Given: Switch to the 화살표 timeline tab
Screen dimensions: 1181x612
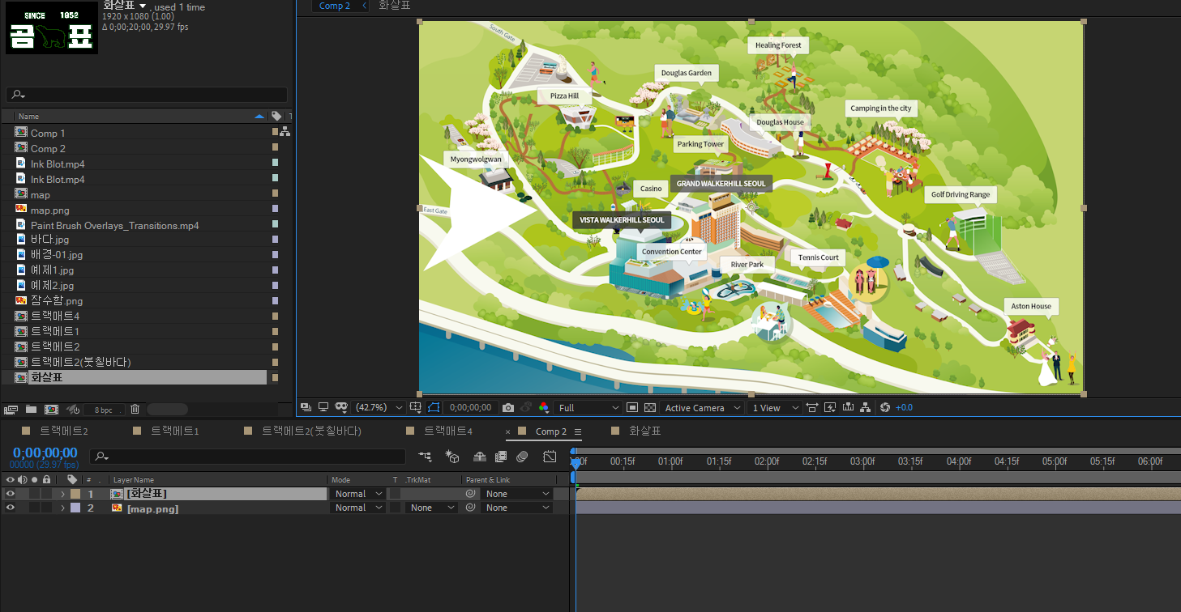Looking at the screenshot, I should pos(645,431).
